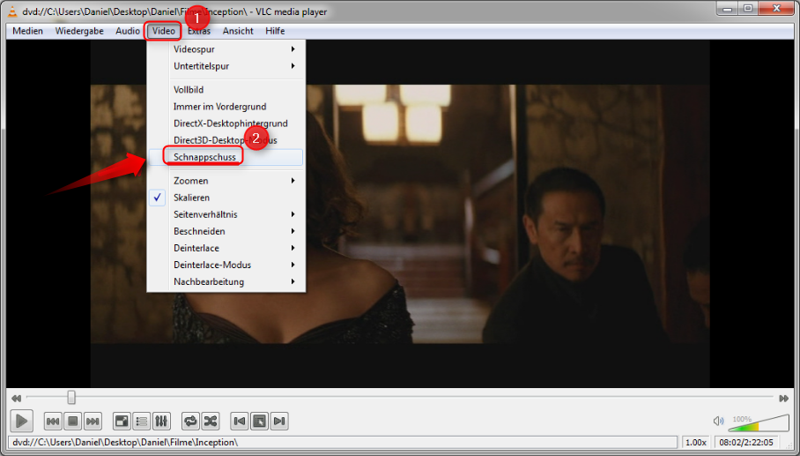The height and width of the screenshot is (456, 800).
Task: Open the Ansicht menu
Action: (238, 31)
